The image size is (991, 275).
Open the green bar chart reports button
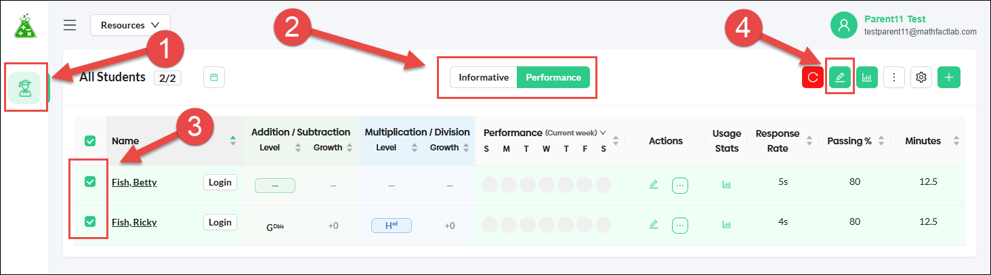[867, 77]
